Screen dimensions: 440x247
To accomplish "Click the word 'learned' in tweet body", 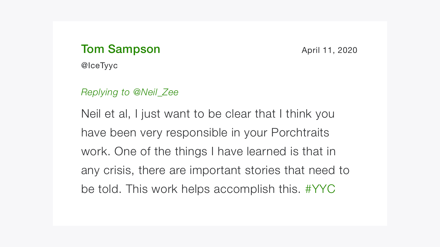I will (x=266, y=151).
